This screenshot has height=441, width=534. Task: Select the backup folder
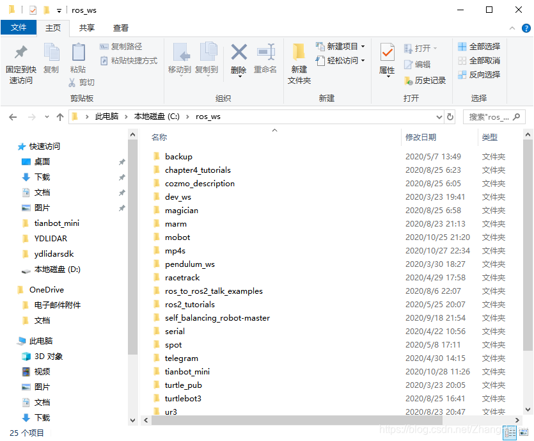(178, 157)
